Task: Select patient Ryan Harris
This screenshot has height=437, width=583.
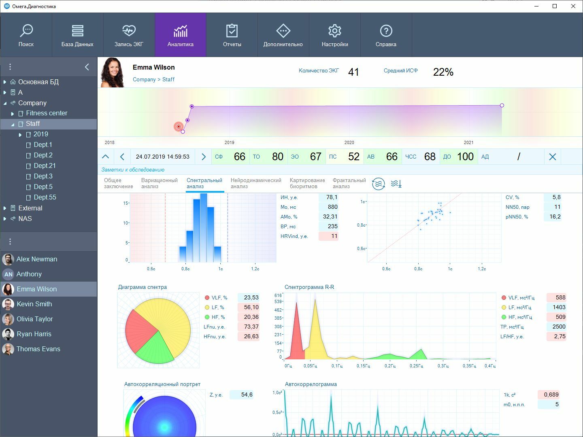Action: 49,334
